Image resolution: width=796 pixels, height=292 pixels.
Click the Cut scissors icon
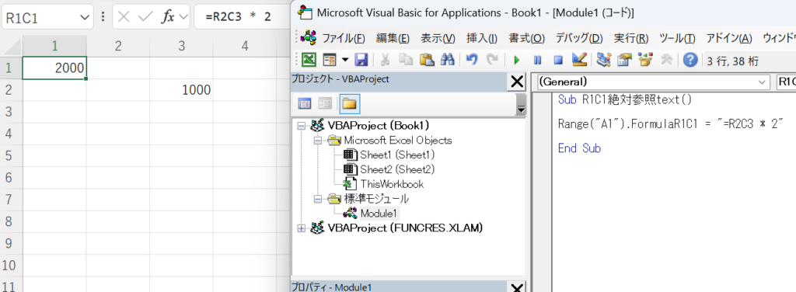[385, 61]
